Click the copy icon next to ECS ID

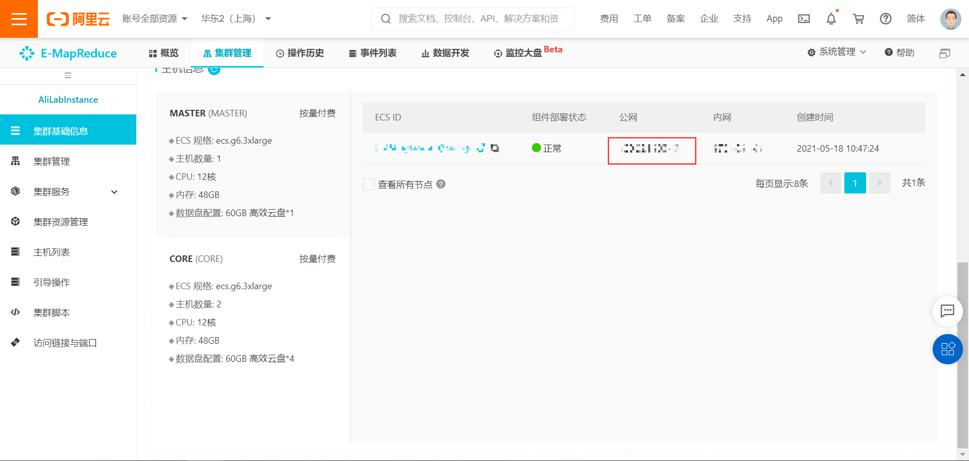495,148
